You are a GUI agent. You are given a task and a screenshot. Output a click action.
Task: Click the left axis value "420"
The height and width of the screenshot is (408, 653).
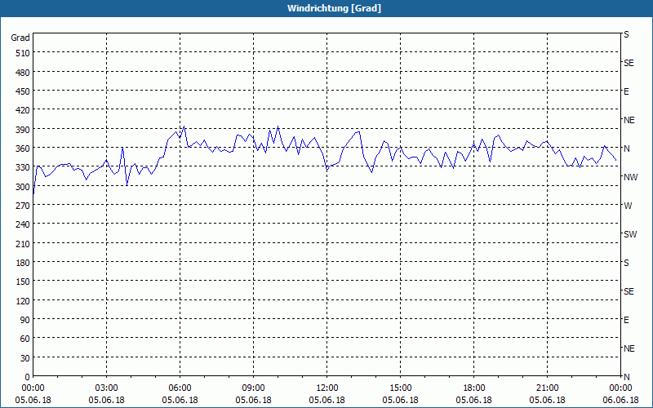pyautogui.click(x=23, y=111)
